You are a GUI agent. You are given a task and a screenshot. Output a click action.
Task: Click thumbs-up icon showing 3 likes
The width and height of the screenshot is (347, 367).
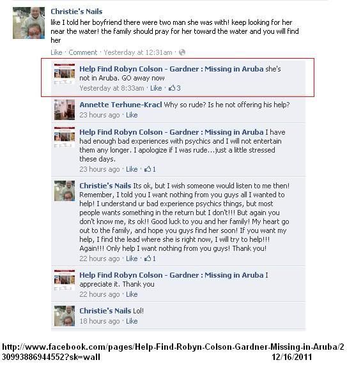172,88
